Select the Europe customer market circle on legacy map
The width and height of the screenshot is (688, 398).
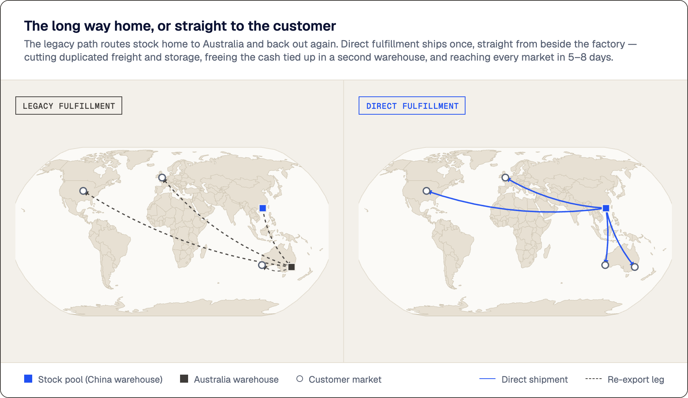(162, 178)
